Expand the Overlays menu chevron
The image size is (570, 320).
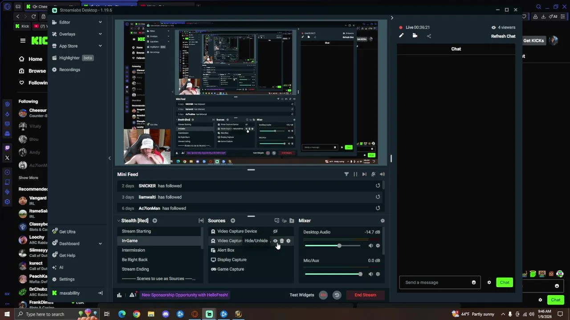point(100,34)
